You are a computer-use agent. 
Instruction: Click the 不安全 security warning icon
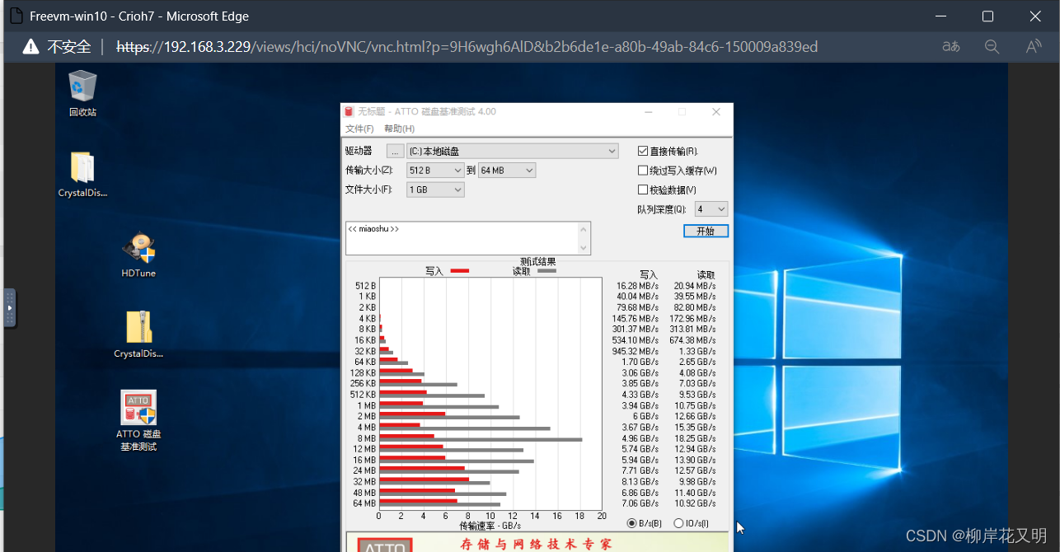30,47
